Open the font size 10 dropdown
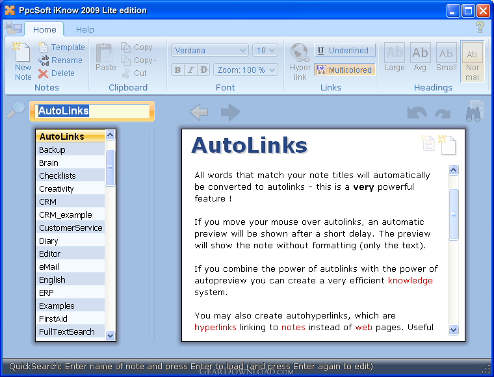The width and height of the screenshot is (494, 377). click(x=265, y=51)
